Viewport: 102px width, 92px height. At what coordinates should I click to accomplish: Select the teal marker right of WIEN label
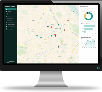[60, 28]
